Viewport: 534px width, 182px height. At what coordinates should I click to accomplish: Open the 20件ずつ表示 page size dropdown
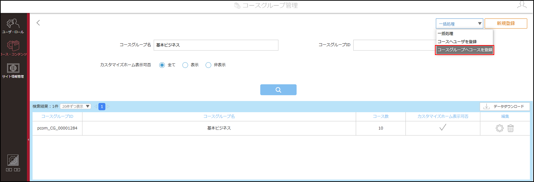pyautogui.click(x=75, y=106)
